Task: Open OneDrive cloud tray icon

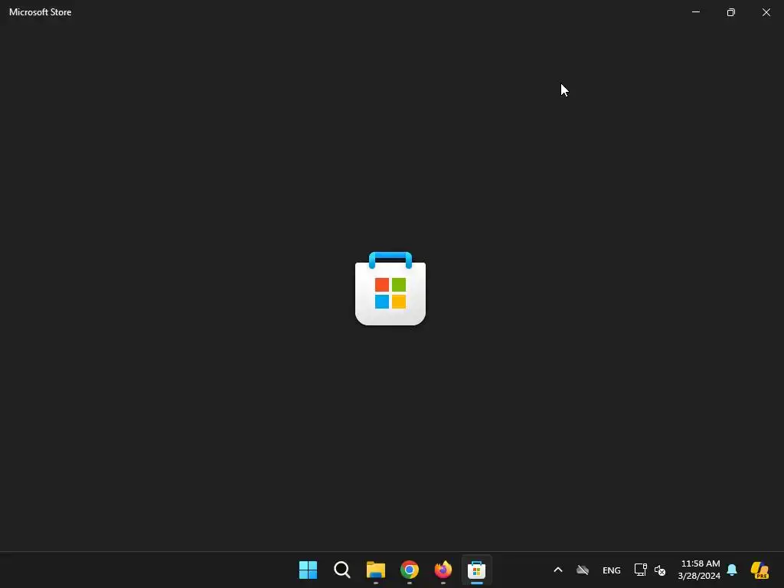Action: 583,570
